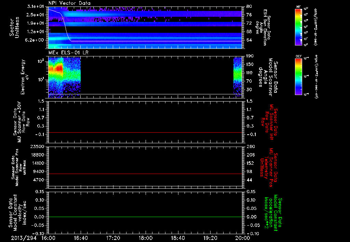
Task: Click the '16:40' time axis label
Action: 81,238
